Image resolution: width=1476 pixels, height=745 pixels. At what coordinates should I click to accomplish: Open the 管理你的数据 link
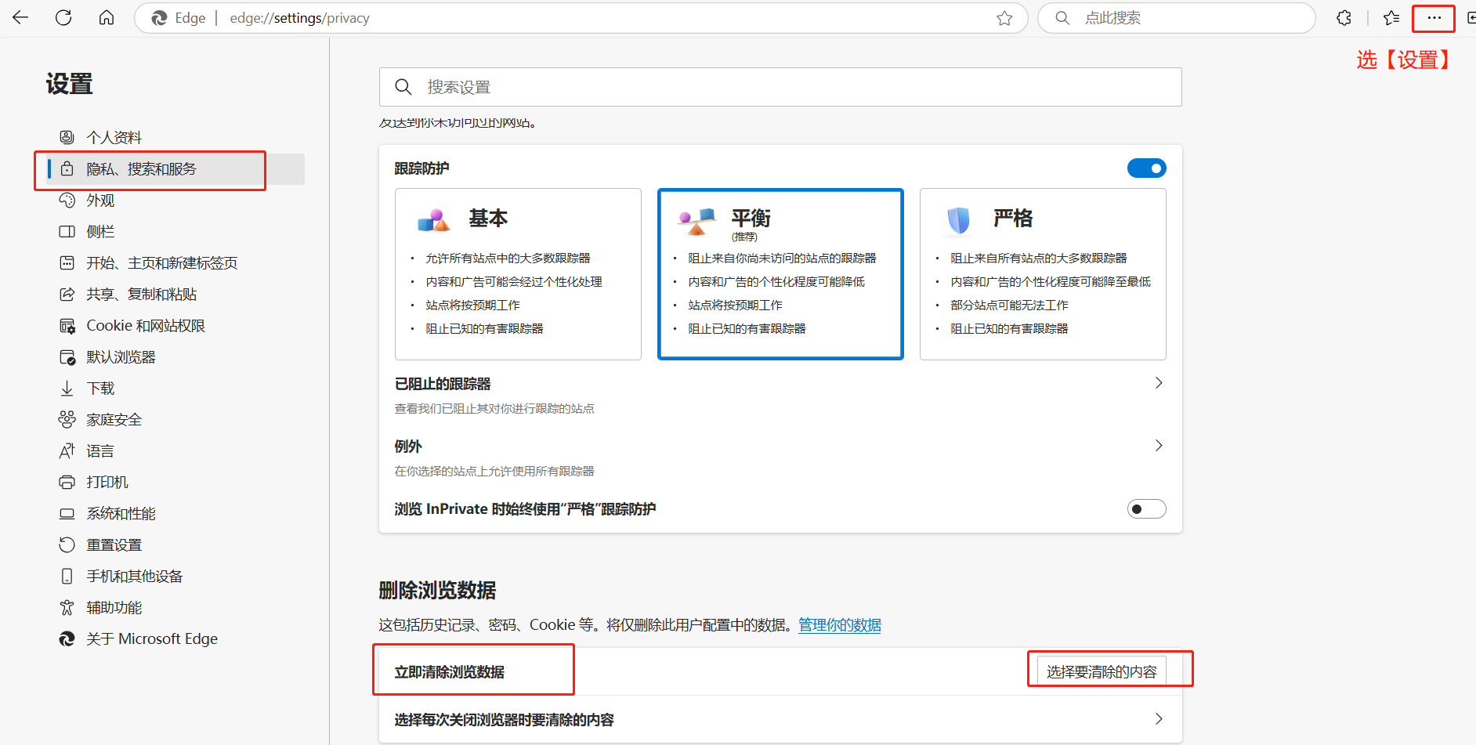pyautogui.click(x=839, y=624)
